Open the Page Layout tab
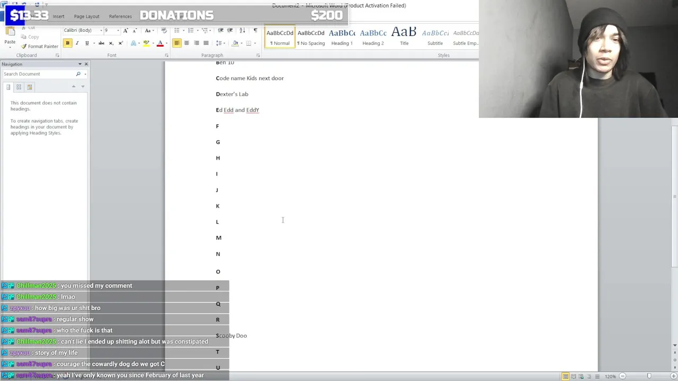The height and width of the screenshot is (381, 678). click(x=86, y=16)
